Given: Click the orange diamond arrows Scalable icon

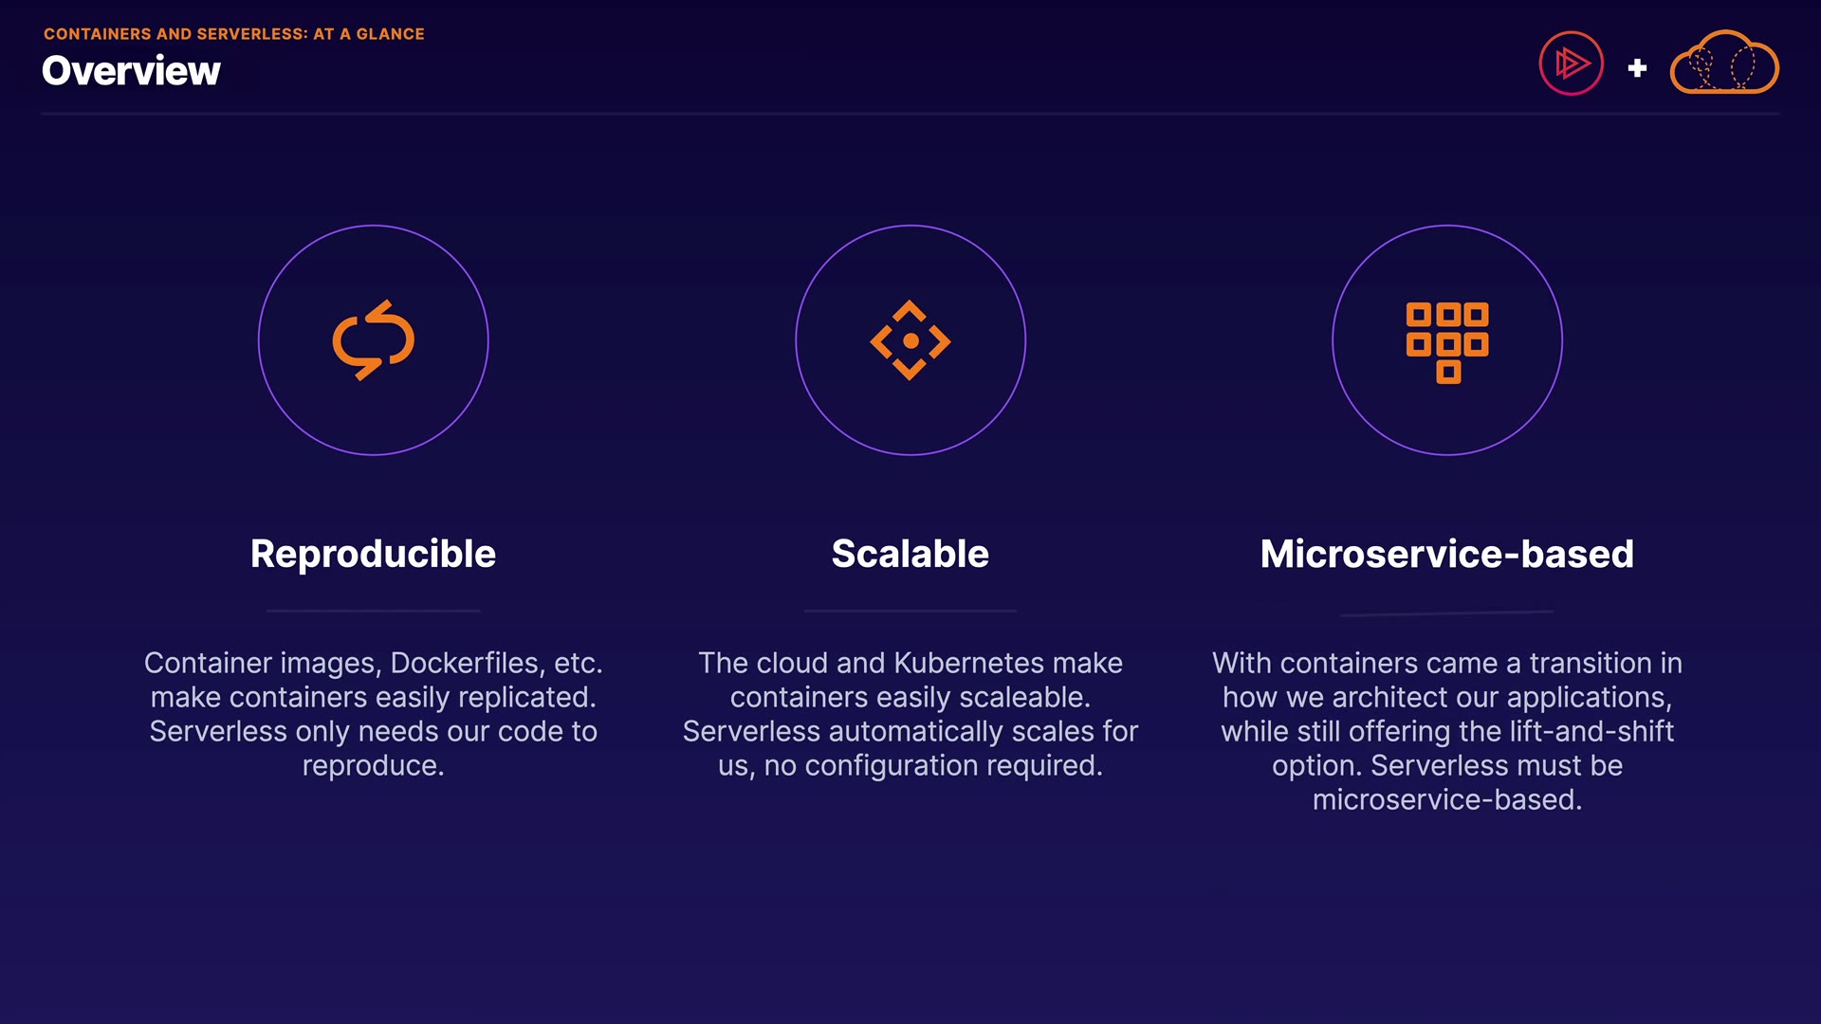Looking at the screenshot, I should point(910,339).
